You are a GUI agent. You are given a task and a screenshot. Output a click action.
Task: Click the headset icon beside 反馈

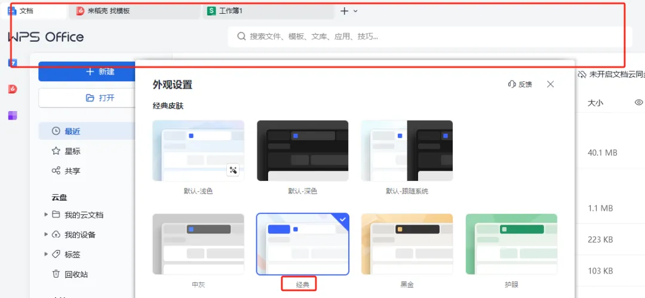[512, 84]
